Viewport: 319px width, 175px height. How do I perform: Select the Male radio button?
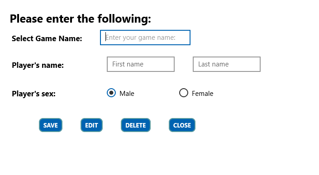pos(111,93)
